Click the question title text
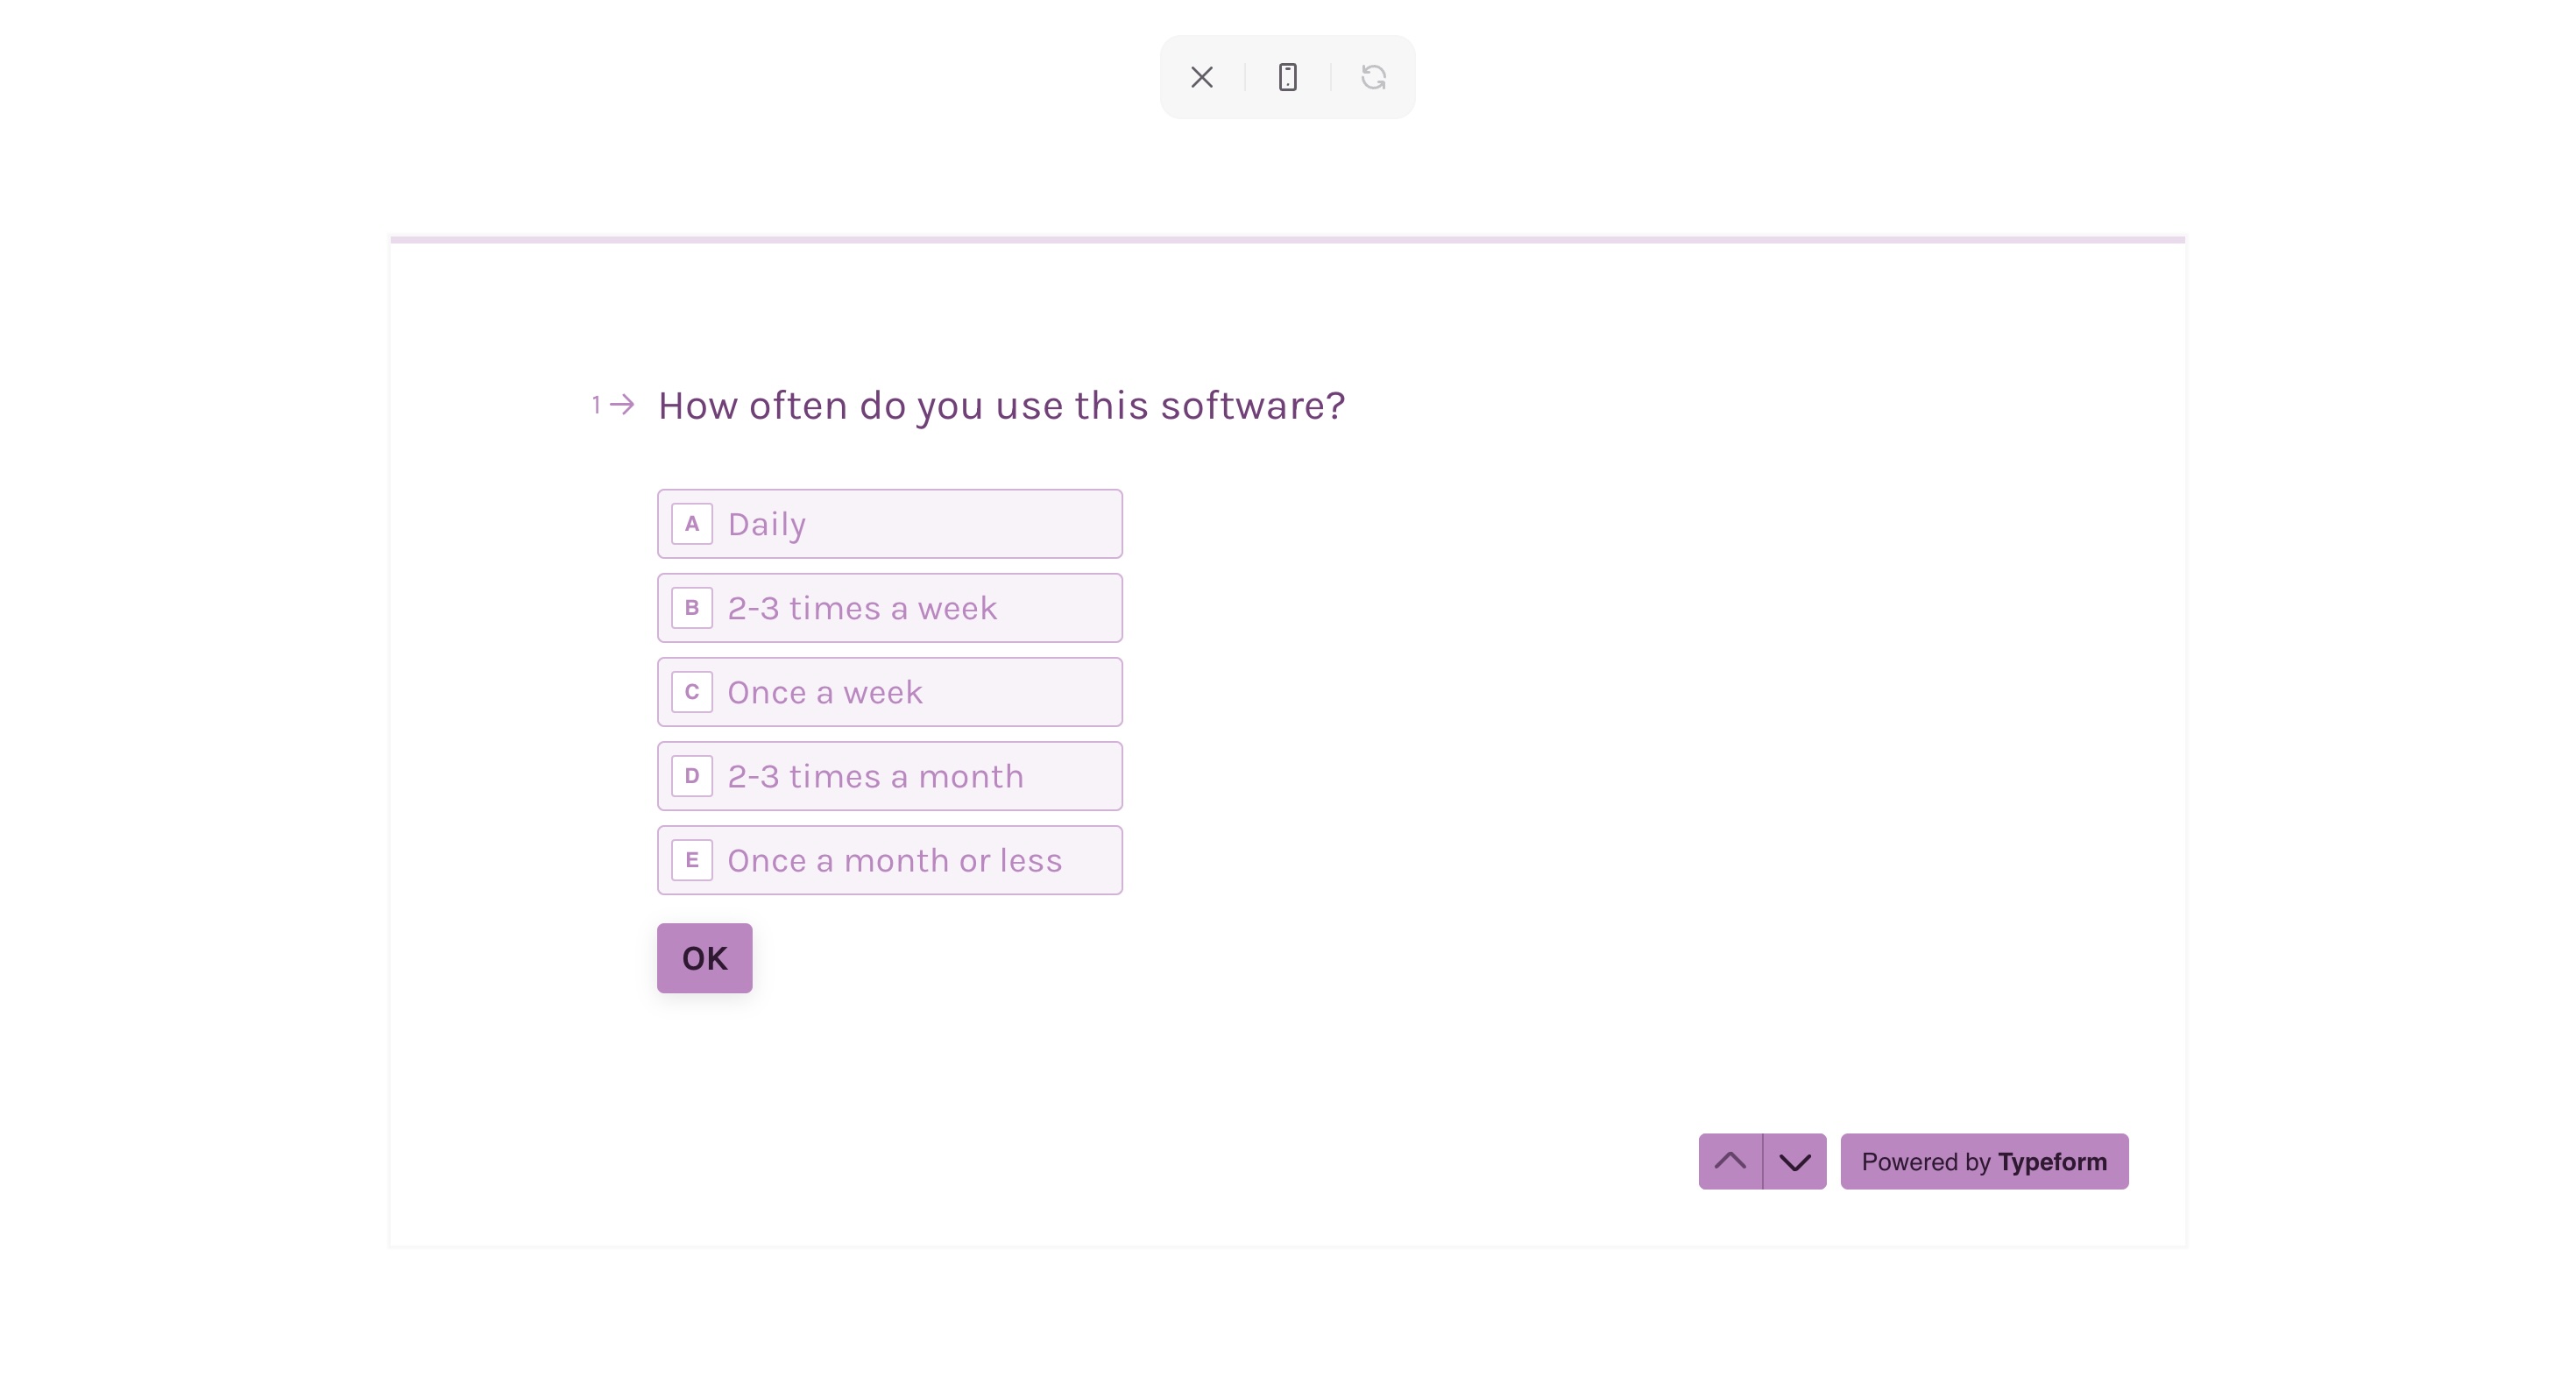This screenshot has height=1398, width=2576. click(1002, 406)
